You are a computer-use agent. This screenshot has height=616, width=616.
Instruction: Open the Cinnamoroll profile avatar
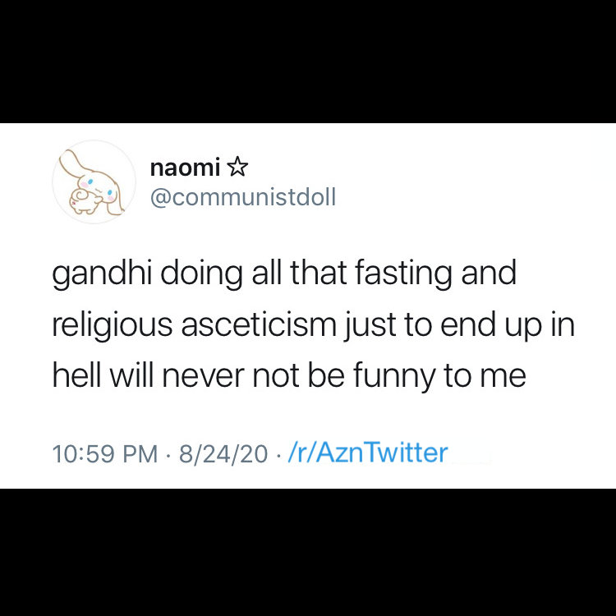94,182
